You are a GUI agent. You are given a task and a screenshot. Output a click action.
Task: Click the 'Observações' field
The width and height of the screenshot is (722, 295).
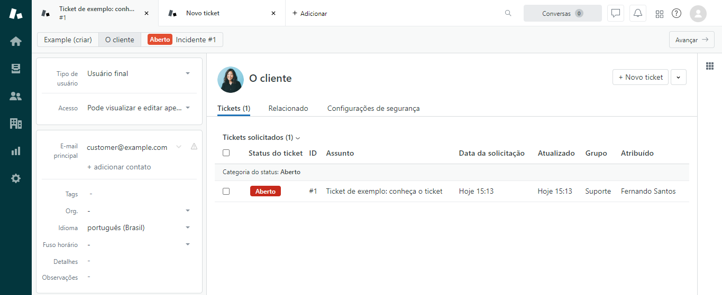139,277
